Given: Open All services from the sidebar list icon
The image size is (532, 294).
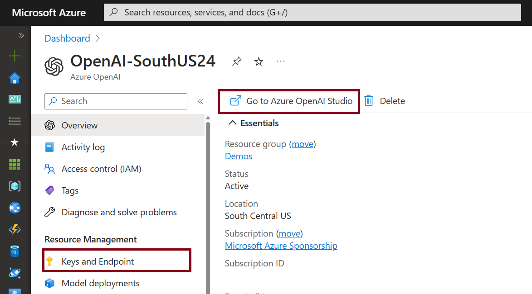Looking at the screenshot, I should 15,121.
